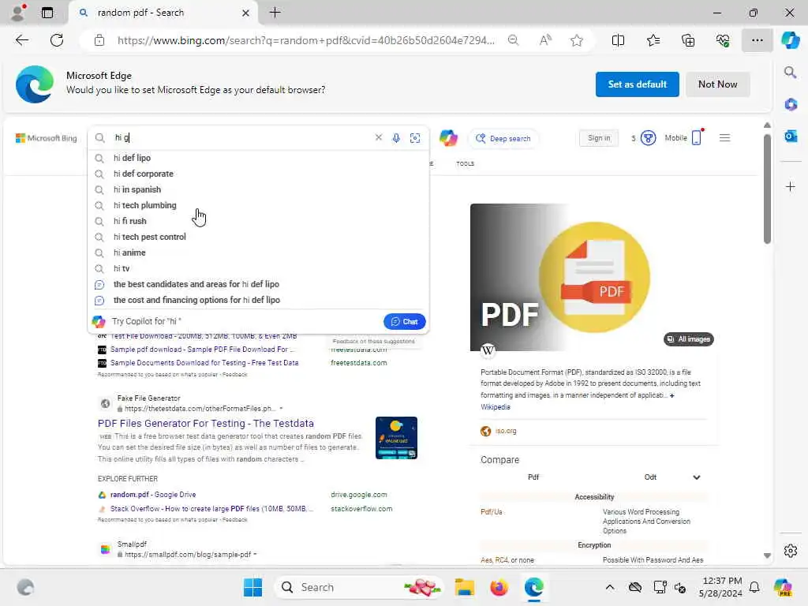Select suggestion "hi tv"
Viewport: 808px width, 606px height.
click(259, 268)
